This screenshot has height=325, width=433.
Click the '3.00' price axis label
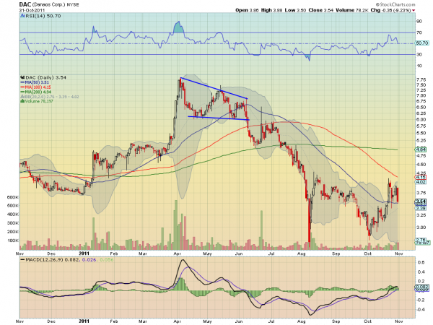[x=421, y=227]
